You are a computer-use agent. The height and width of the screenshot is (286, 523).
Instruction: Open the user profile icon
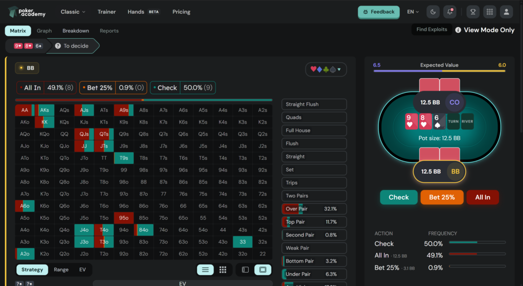coord(506,12)
